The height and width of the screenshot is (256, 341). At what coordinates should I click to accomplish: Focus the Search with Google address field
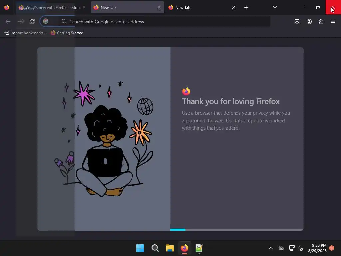pos(155,21)
